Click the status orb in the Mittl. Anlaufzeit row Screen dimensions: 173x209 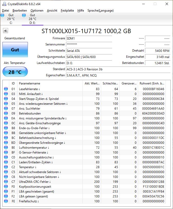[x=6, y=94]
